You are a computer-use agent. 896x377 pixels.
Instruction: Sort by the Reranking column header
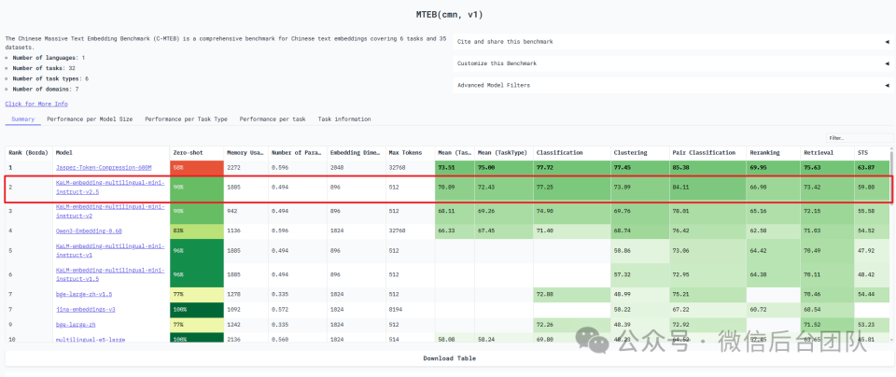point(773,153)
